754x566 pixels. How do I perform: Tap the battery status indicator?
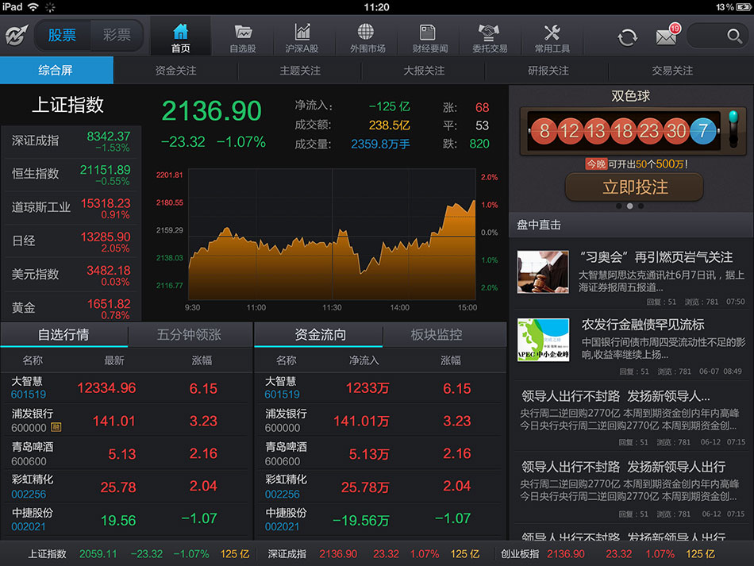(743, 7)
